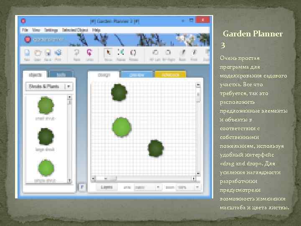Switch to the design tab
301x226 pixels.
(x=104, y=75)
